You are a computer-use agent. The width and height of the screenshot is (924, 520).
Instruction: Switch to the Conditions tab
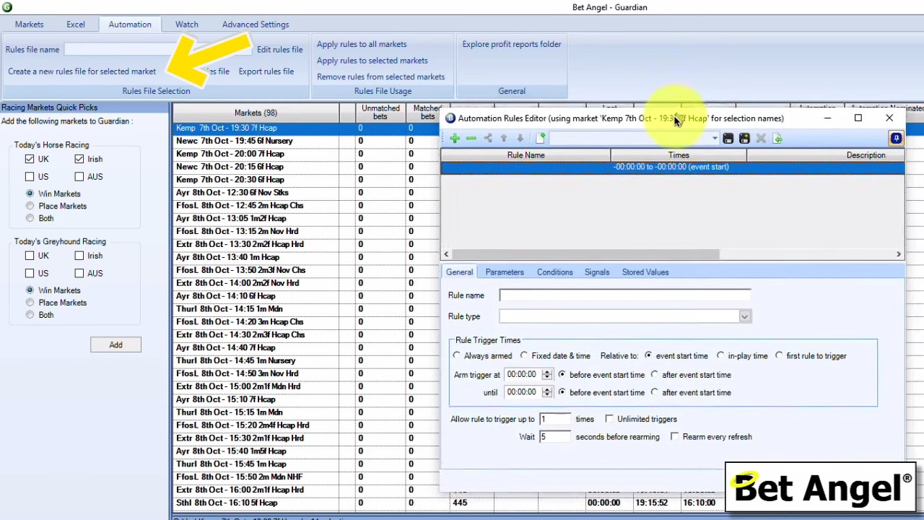point(554,272)
